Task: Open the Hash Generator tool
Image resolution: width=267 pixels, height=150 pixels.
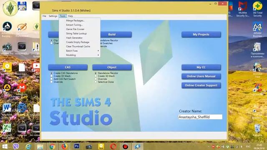Action: 80,38
